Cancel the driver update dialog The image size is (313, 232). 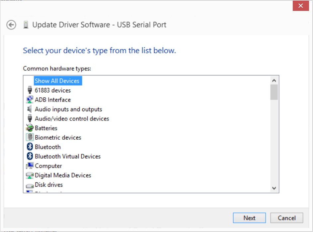tap(287, 218)
